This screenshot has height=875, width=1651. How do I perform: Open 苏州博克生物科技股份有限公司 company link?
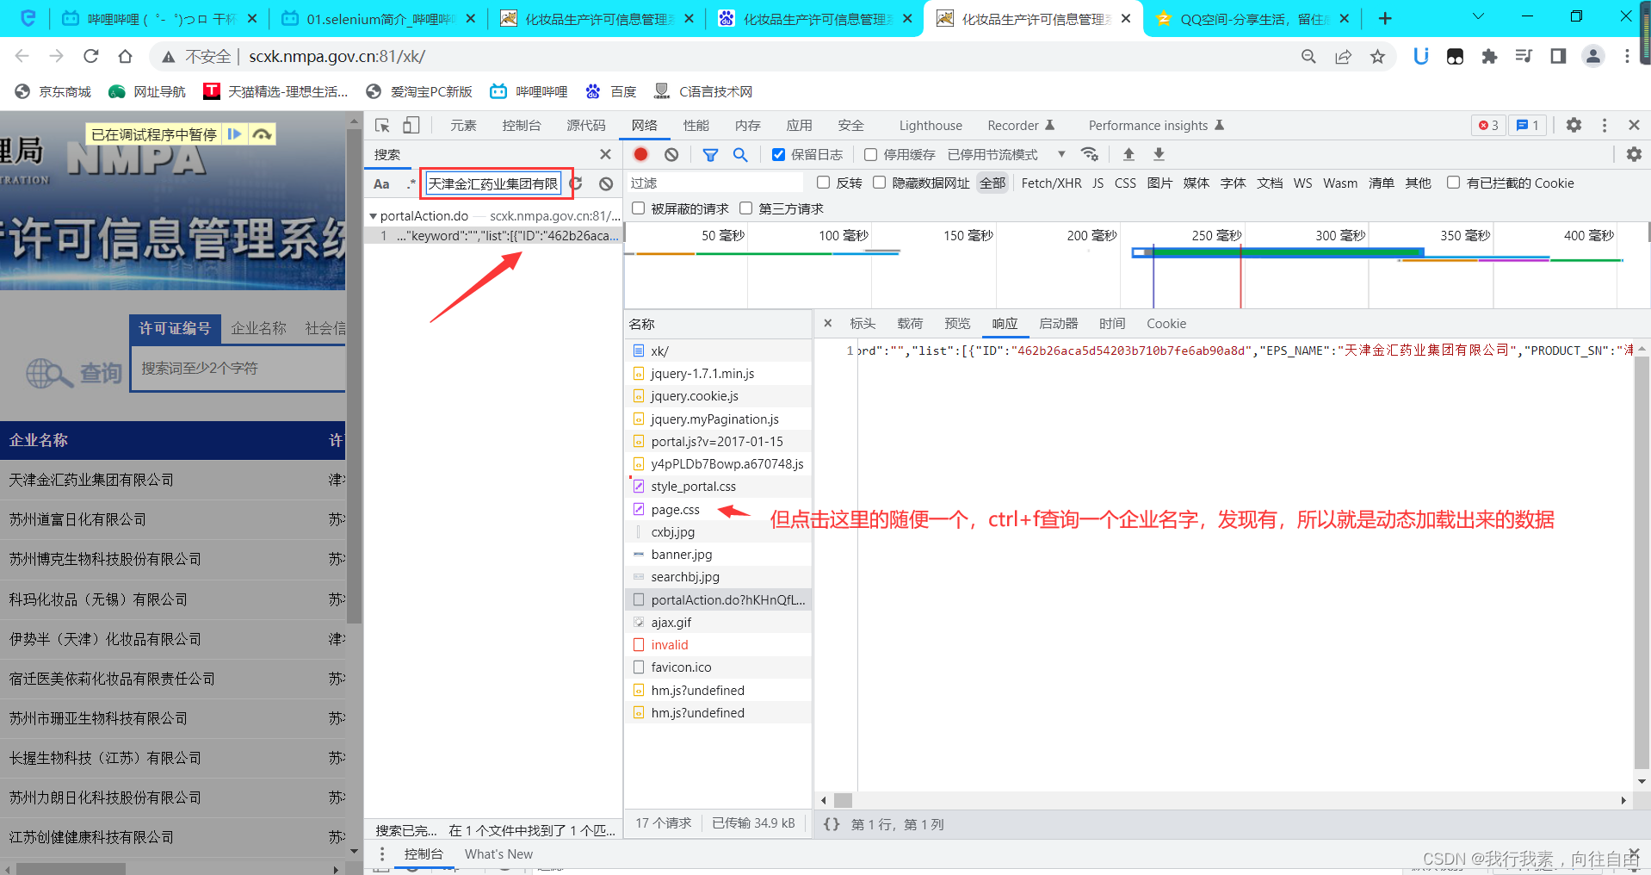pyautogui.click(x=105, y=559)
